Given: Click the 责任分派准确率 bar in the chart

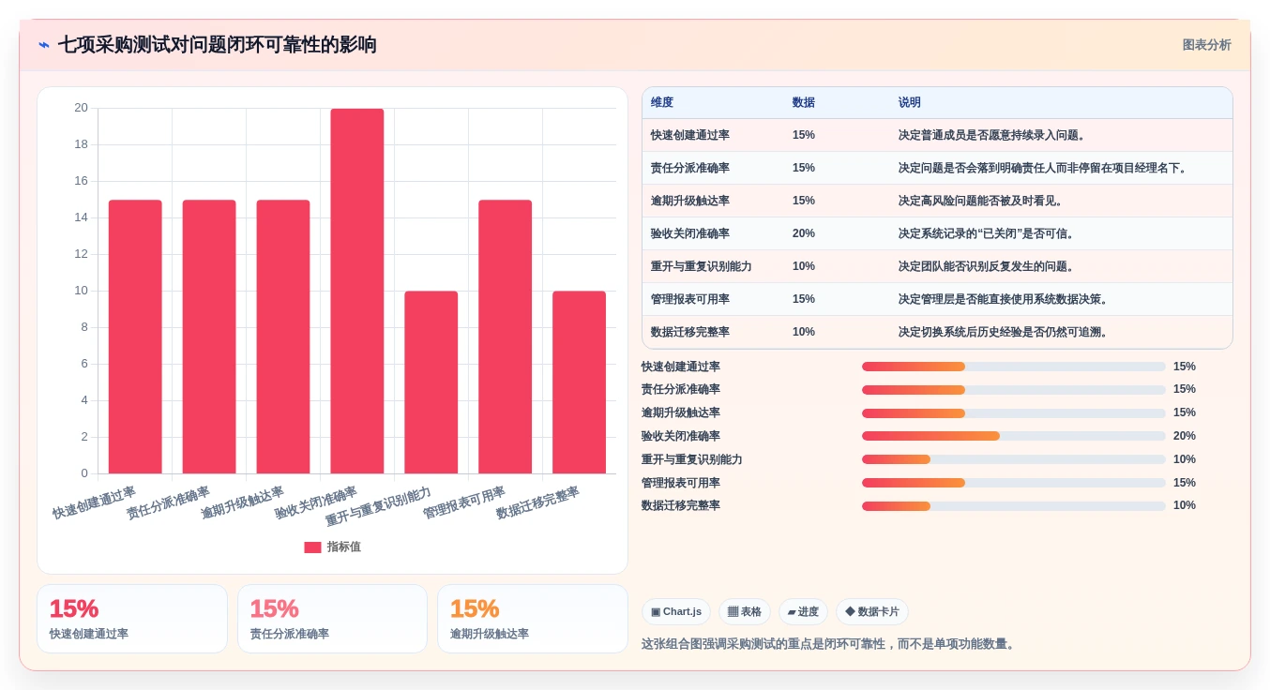Looking at the screenshot, I should pos(209,337).
